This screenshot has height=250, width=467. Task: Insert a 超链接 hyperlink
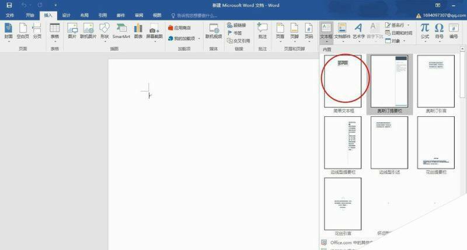(x=236, y=25)
